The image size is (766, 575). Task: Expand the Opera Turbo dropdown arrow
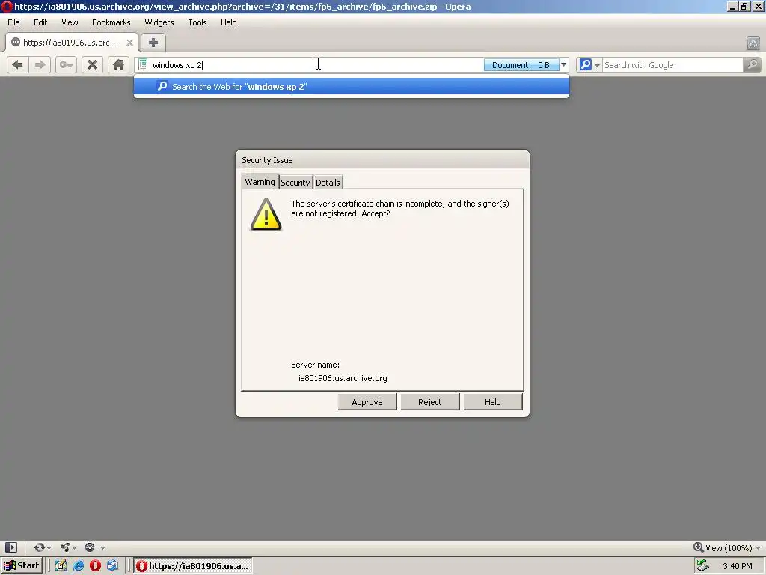[x=102, y=547]
